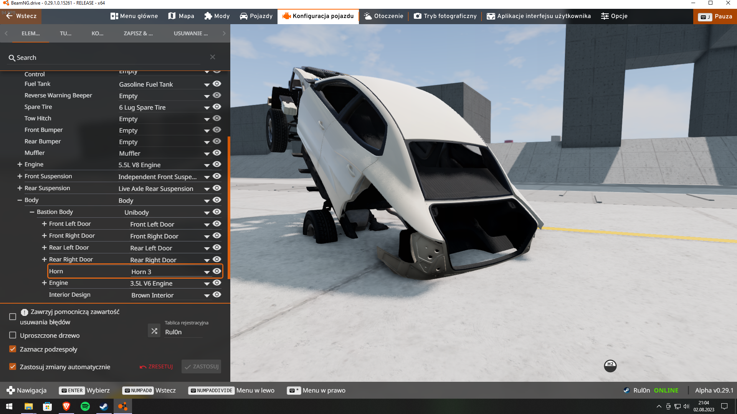The width and height of the screenshot is (737, 414).
Task: Click the ZRESETUJ button
Action: [x=156, y=366]
